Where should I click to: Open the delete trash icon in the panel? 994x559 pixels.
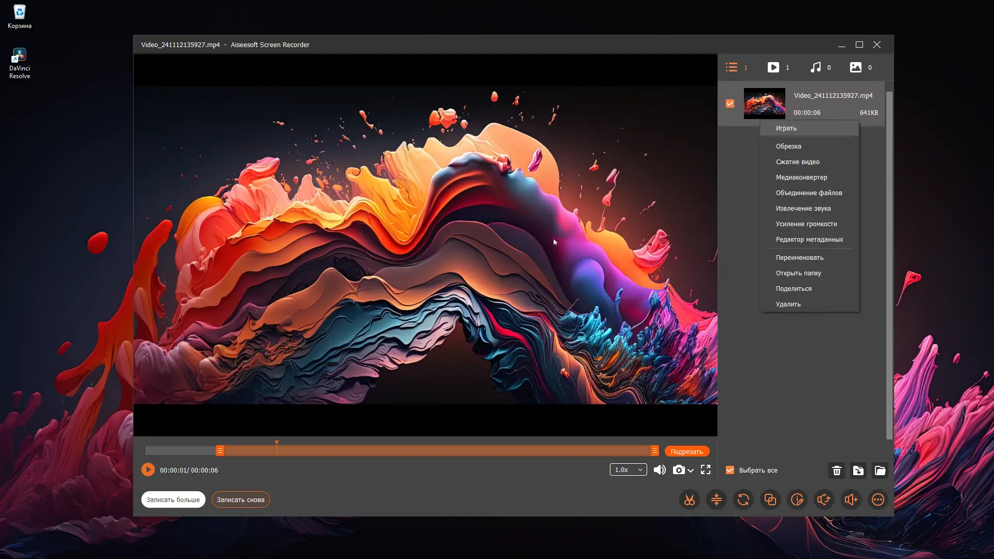coord(837,470)
